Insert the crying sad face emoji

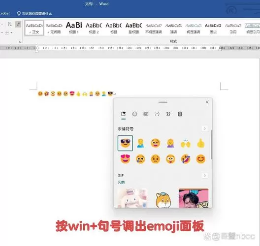pos(140,159)
